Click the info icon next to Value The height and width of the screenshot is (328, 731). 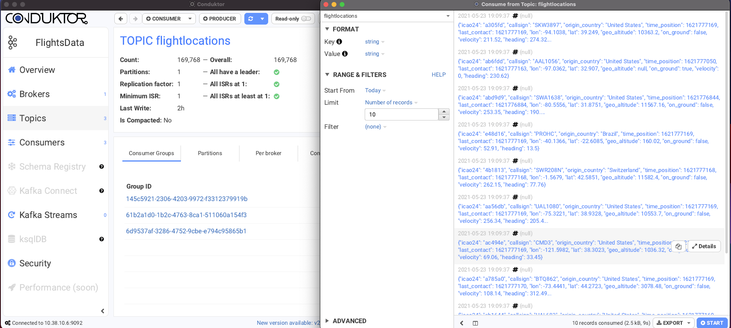(345, 54)
